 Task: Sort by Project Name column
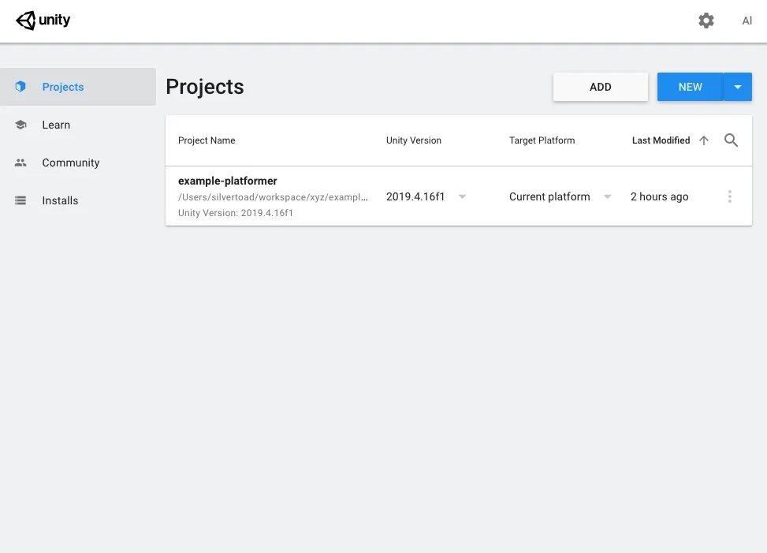pyautogui.click(x=207, y=140)
